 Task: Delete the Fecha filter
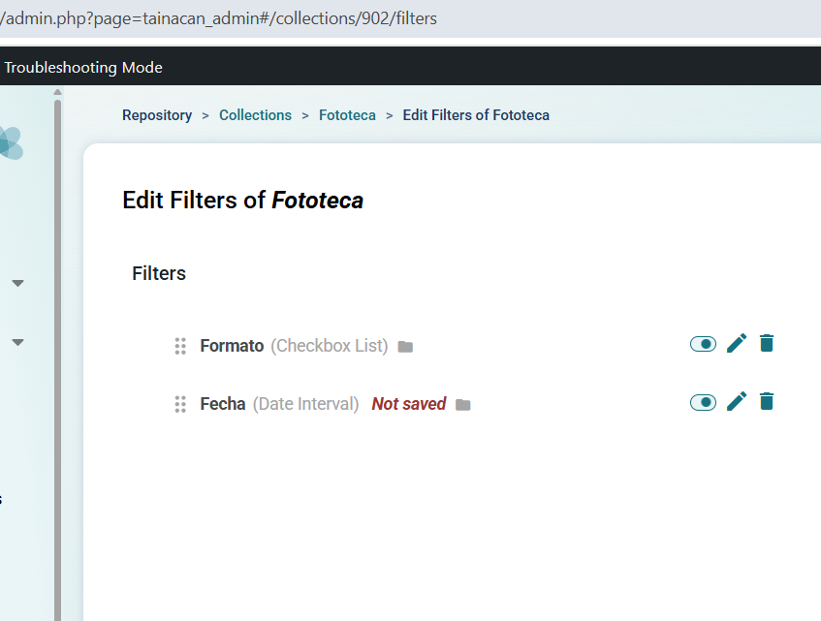tap(767, 401)
